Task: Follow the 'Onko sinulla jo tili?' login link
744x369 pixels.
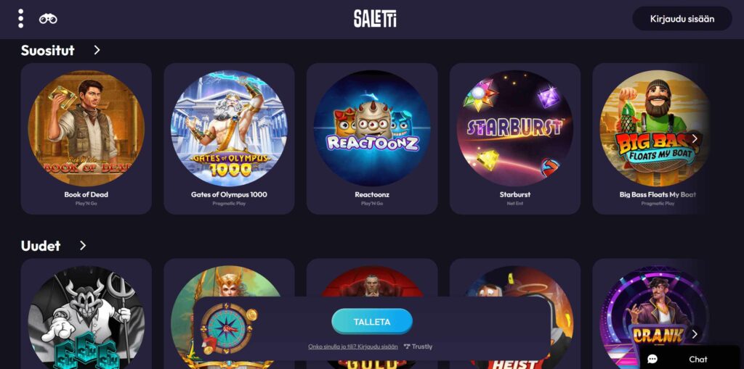Action: pyautogui.click(x=353, y=347)
